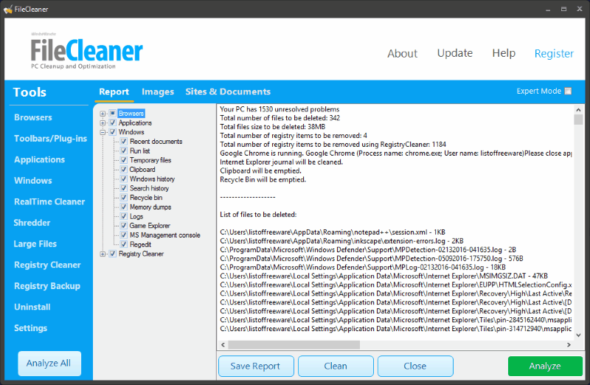
Task: Uncheck the Recent documents checkbox
Action: 124,142
